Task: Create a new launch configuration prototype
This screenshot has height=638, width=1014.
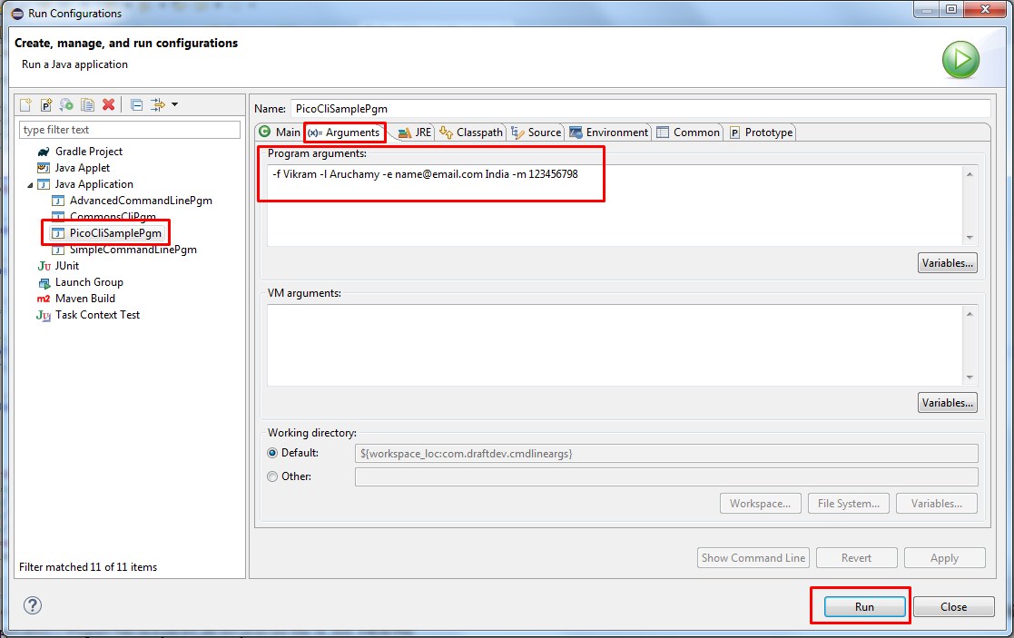Action: 44,104
